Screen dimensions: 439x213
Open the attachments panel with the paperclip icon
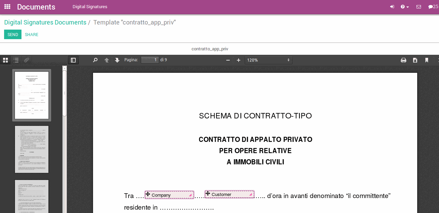click(27, 60)
